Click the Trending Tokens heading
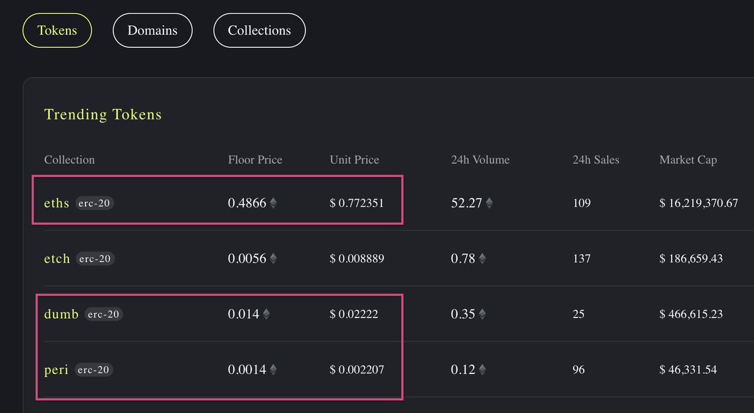The width and height of the screenshot is (754, 413). (x=102, y=114)
